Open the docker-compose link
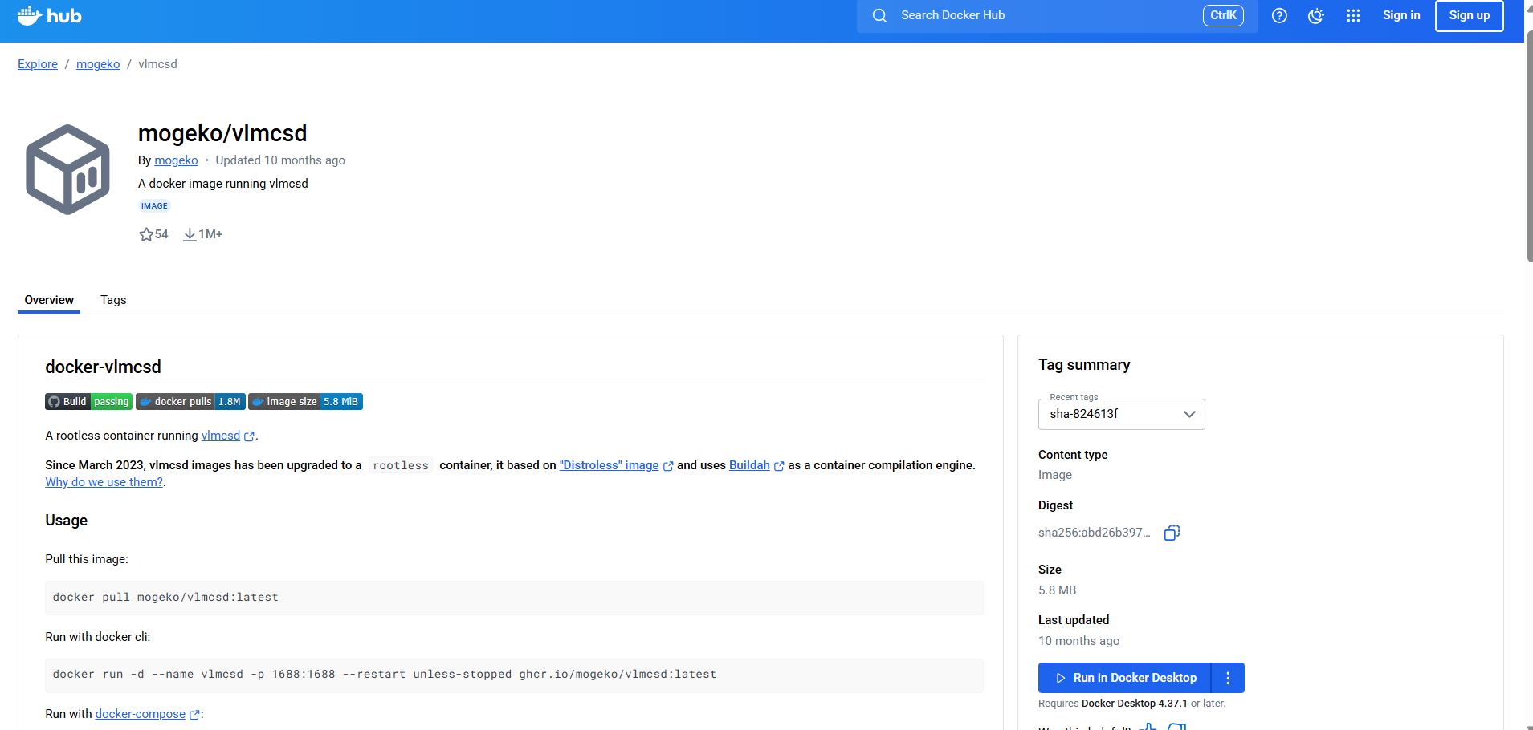Screen dimensions: 1533x730 [x=140, y=714]
